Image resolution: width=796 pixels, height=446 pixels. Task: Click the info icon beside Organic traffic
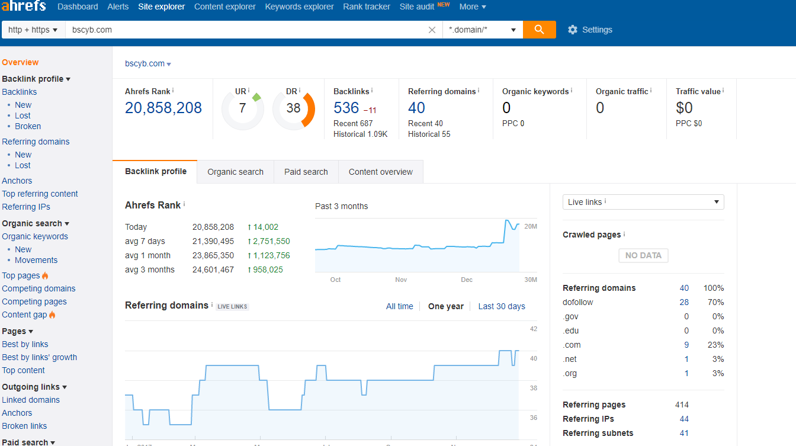click(651, 90)
